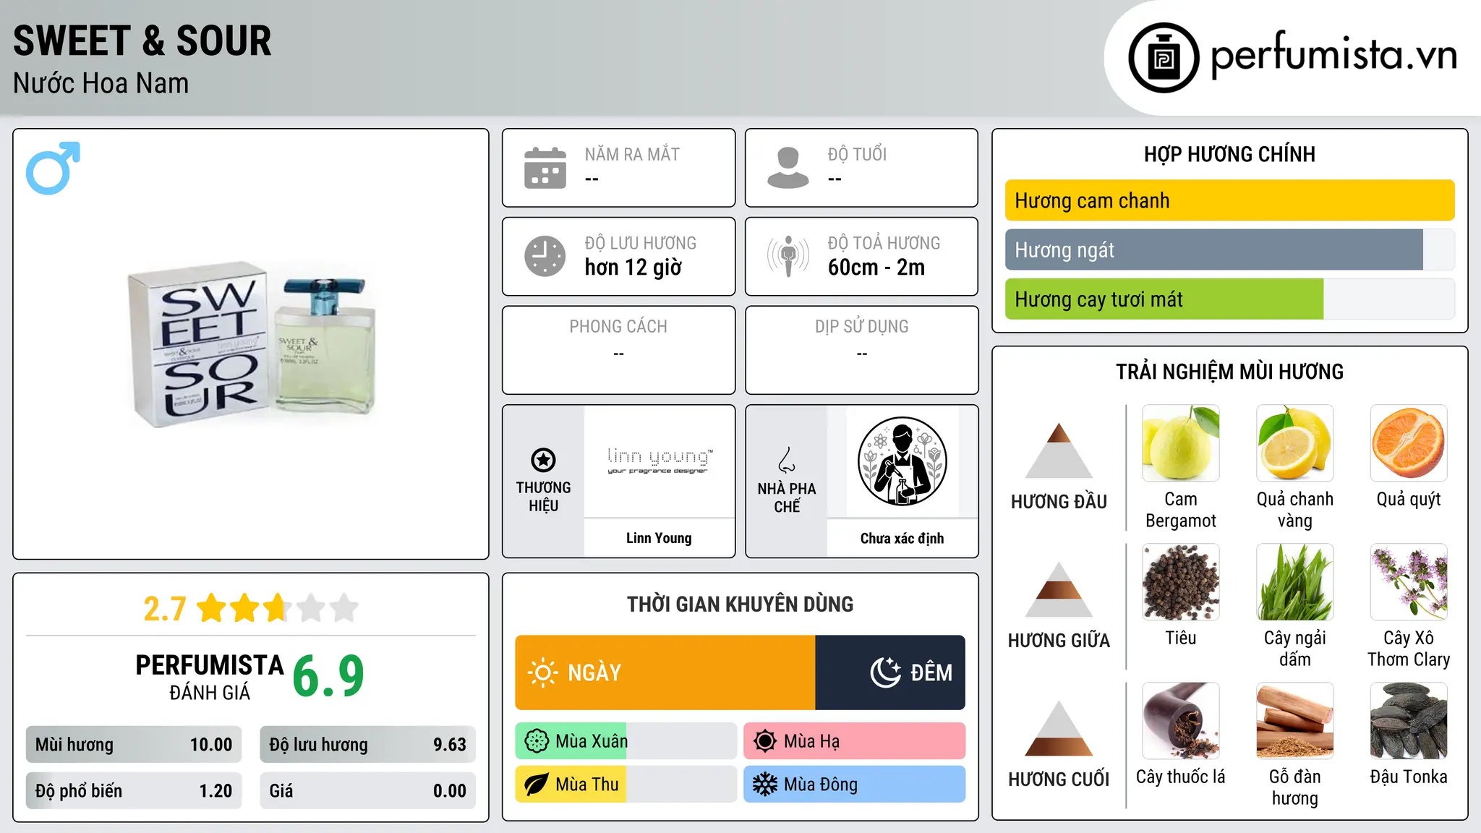Viewport: 1481px width, 833px height.
Task: Click the star badge icon above Thương Hiệu
Action: 543,460
